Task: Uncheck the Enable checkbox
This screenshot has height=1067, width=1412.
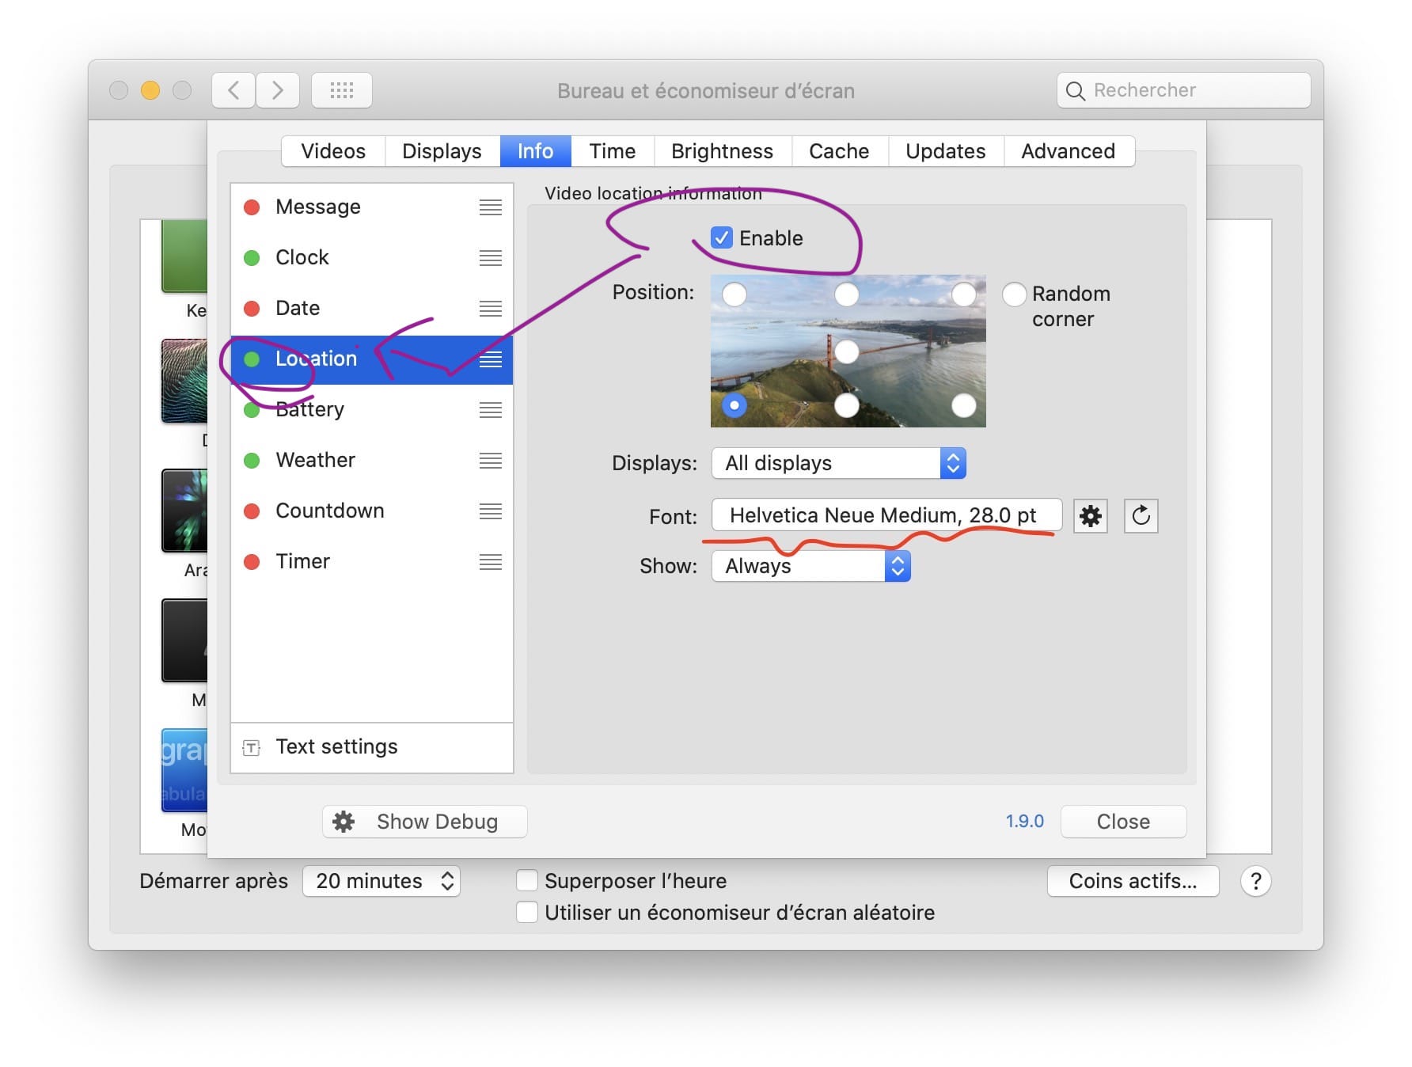Action: coord(721,237)
